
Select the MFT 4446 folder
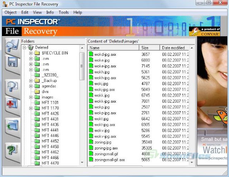tap(50, 136)
